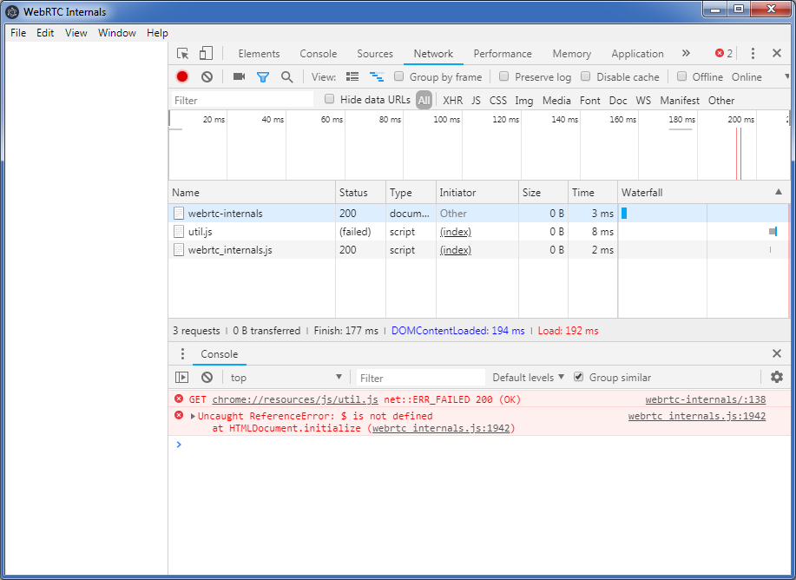Toggle Waterfall column sort arrow
796x580 pixels.
click(x=779, y=192)
